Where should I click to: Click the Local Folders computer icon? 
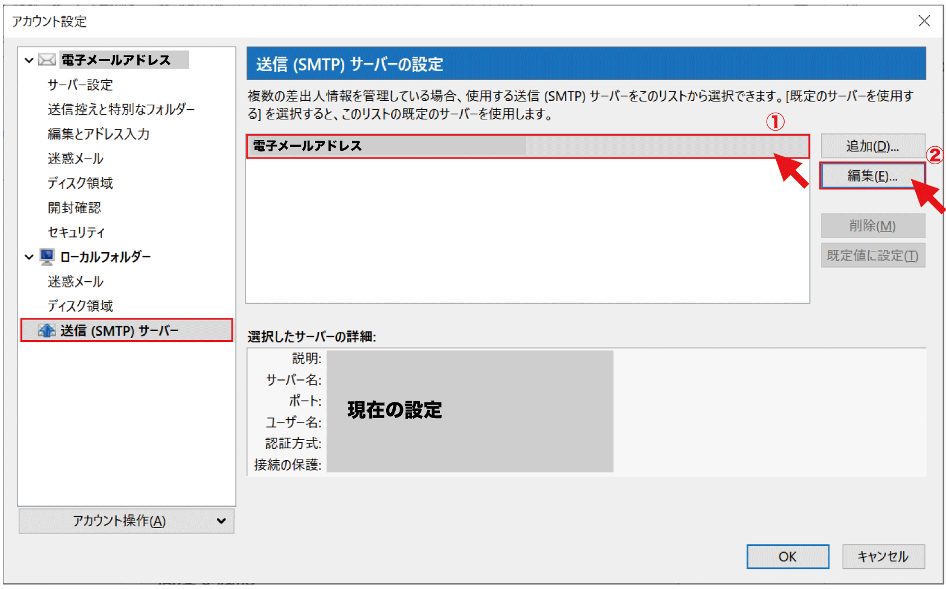tap(47, 257)
